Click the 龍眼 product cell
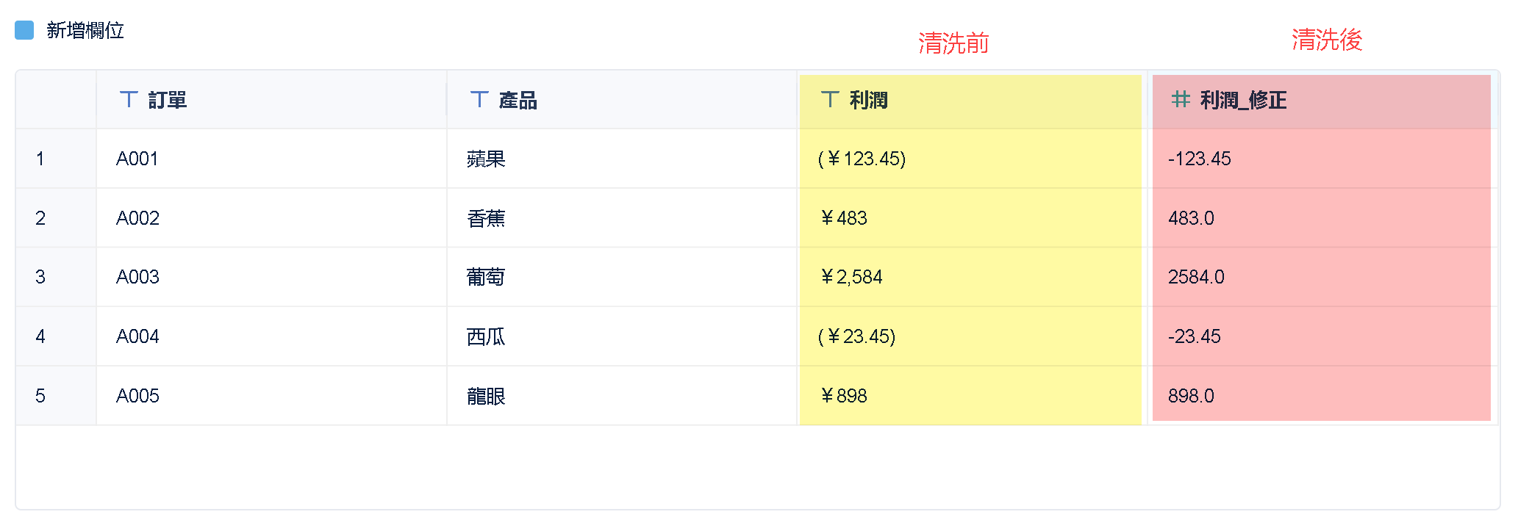Screen dimensions: 1518x520 (x=486, y=396)
